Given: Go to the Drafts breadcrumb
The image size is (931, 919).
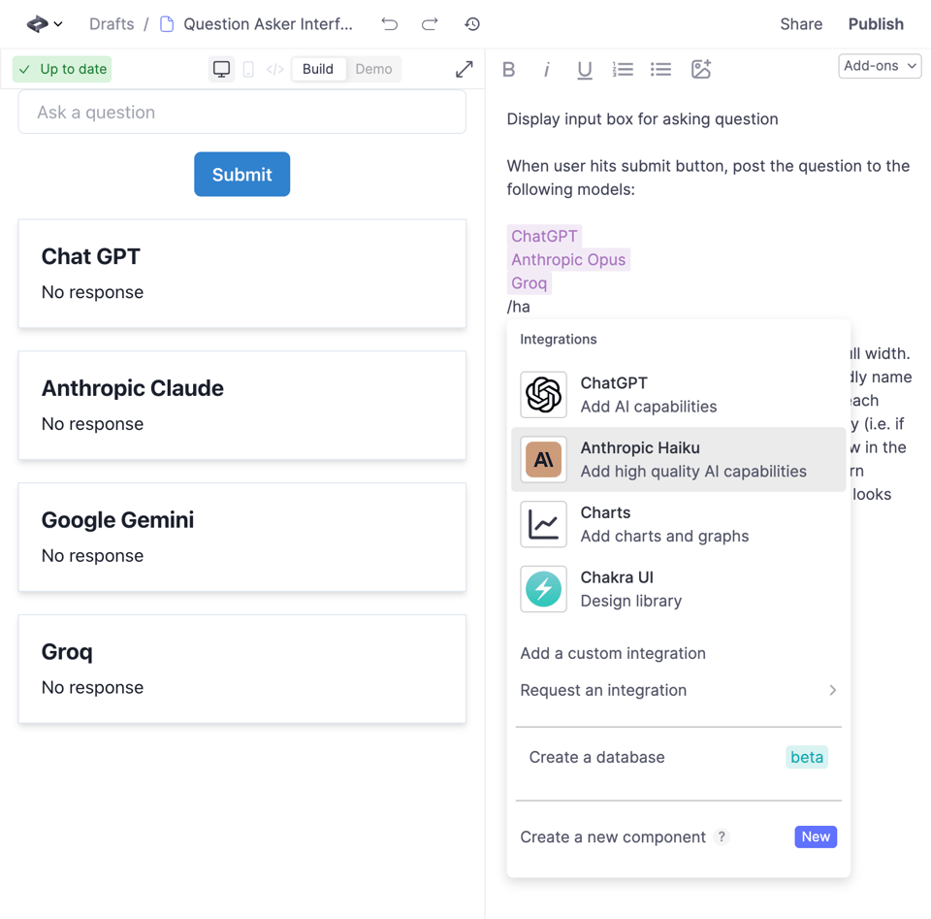Looking at the screenshot, I should [112, 23].
